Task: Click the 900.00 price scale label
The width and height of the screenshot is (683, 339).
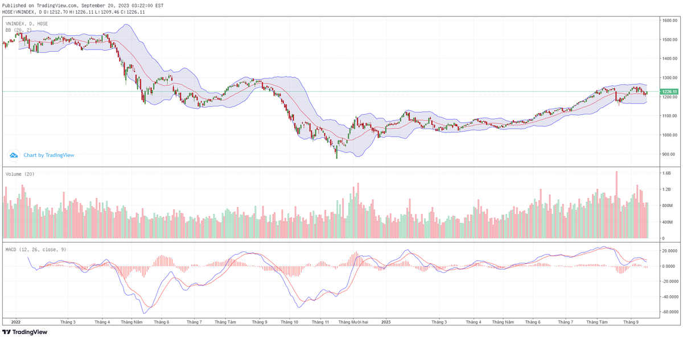Action: (669, 154)
